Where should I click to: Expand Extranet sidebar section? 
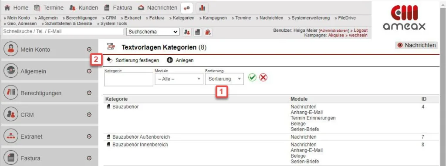tap(89, 136)
